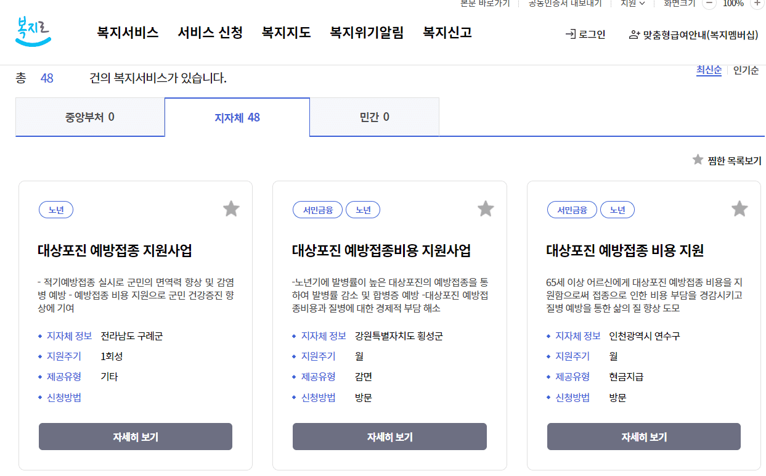Click 자세히 보기 on the 인천광역시 연수구 card
Image resolution: width=766 pixels, height=476 pixels.
tap(643, 437)
